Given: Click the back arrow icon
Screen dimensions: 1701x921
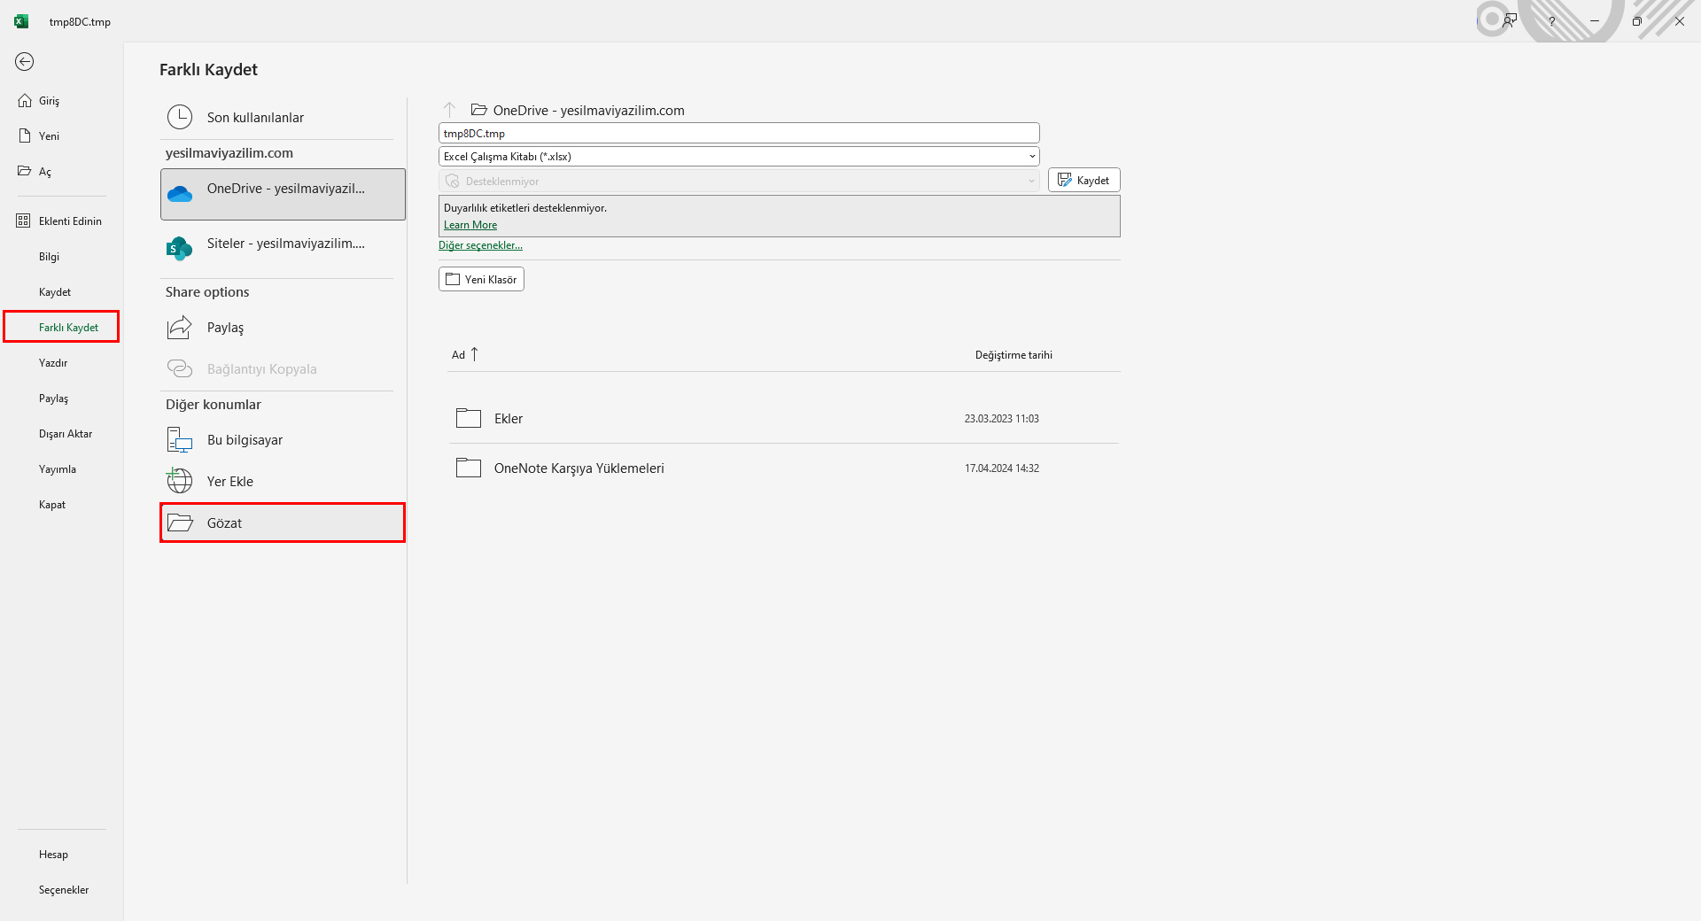Looking at the screenshot, I should tap(25, 61).
